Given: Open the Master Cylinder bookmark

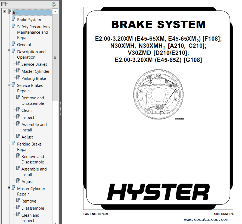Looking at the screenshot, I should tap(36, 71).
